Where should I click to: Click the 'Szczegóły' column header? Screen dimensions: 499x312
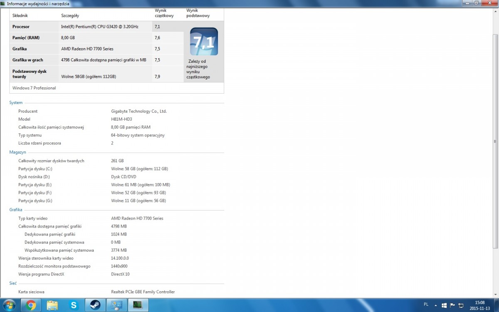[x=70, y=15]
